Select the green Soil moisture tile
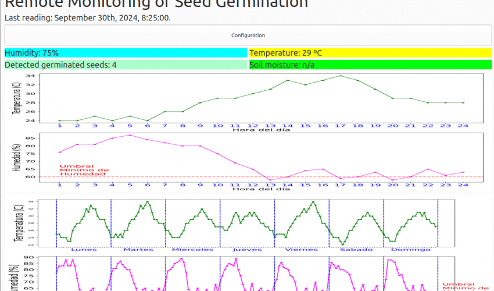Viewport: 494px width, 291px height. coord(370,65)
